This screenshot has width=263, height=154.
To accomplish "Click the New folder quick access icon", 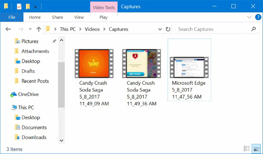I will [x=28, y=6].
